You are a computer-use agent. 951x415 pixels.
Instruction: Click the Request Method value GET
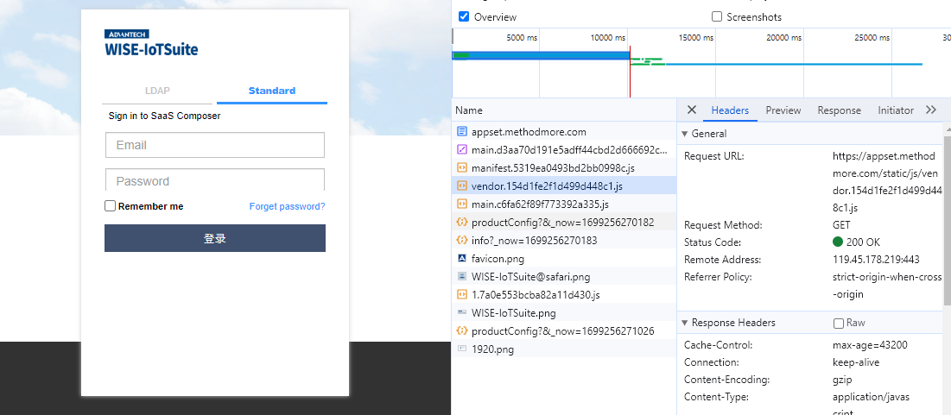(841, 225)
